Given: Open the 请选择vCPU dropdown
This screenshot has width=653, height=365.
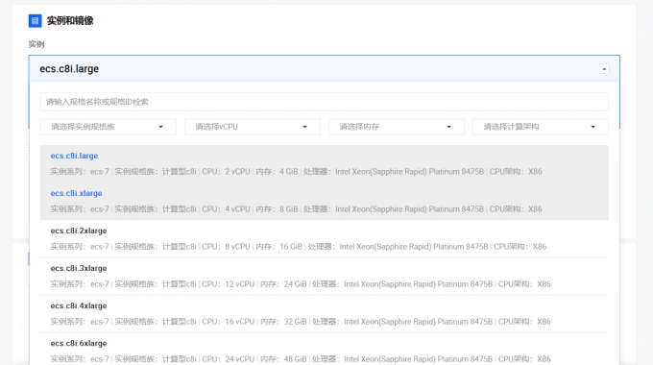Looking at the screenshot, I should (253, 127).
